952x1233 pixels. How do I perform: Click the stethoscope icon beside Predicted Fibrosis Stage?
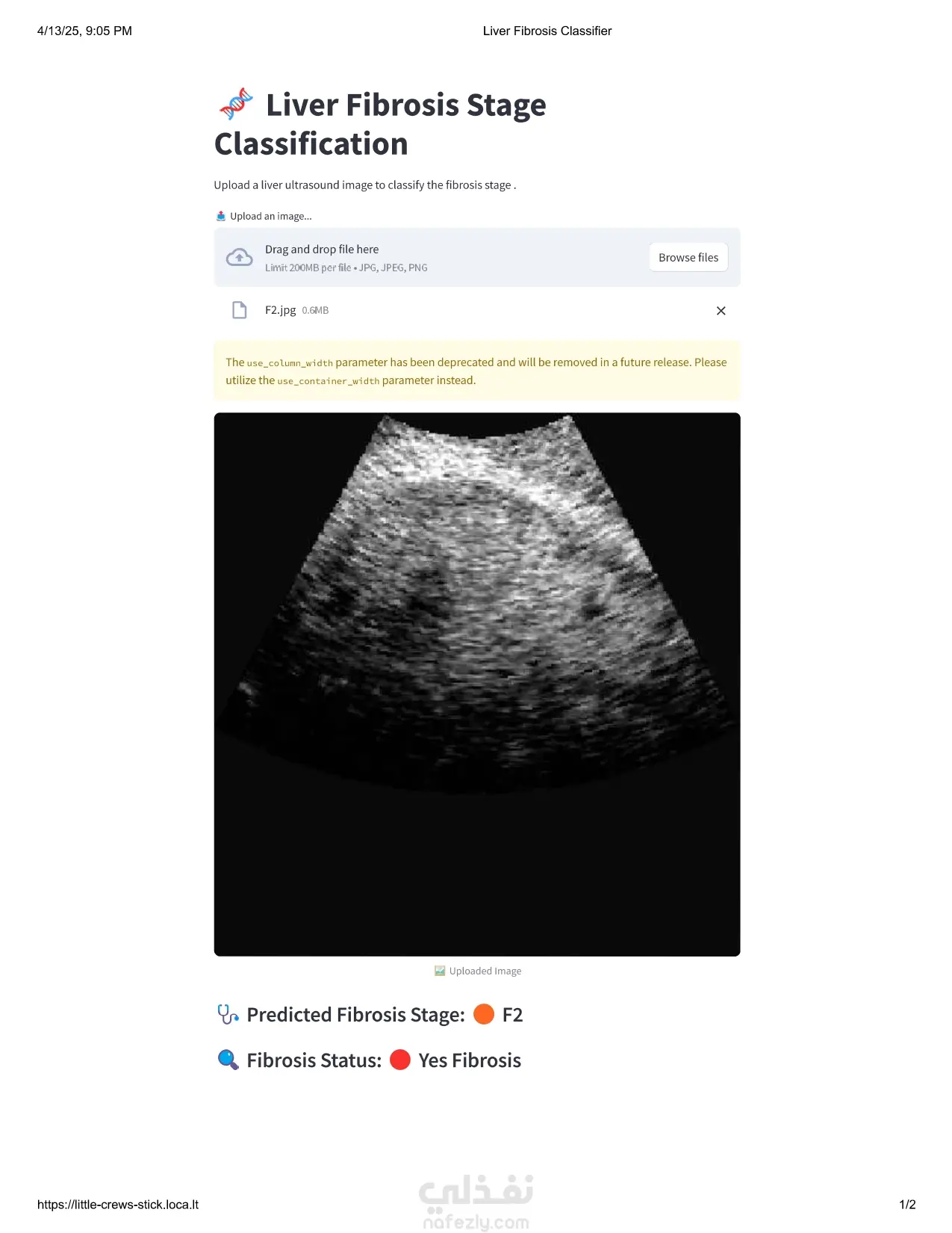(x=228, y=1015)
